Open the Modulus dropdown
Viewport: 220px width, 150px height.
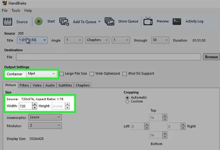[x=45, y=125]
